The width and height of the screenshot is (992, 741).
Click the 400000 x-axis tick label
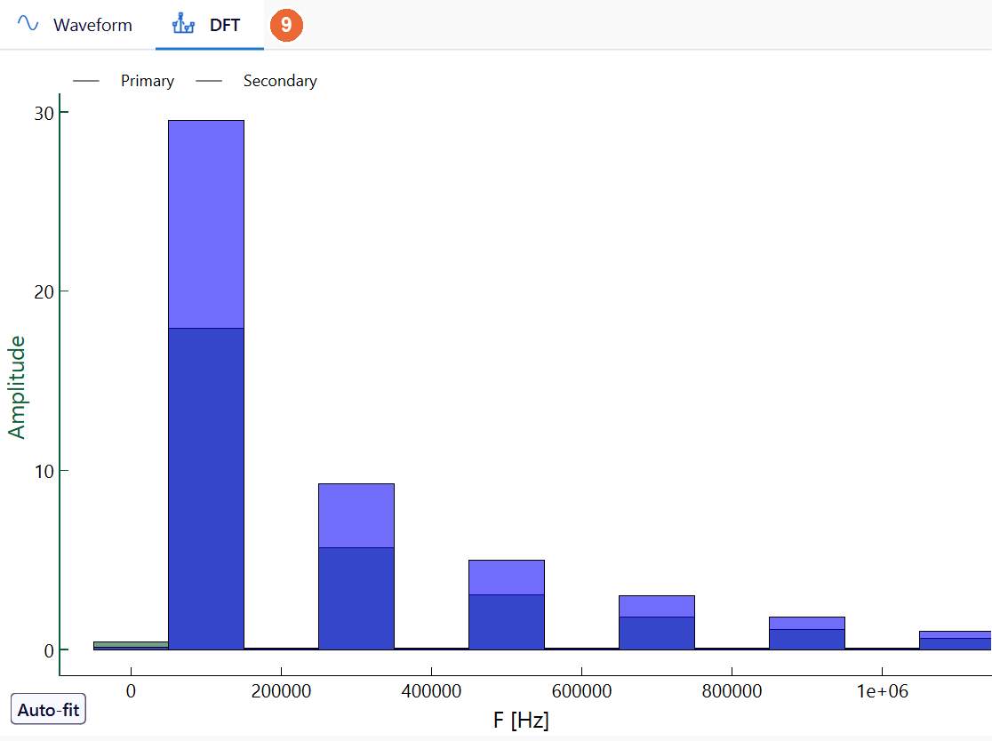click(431, 691)
